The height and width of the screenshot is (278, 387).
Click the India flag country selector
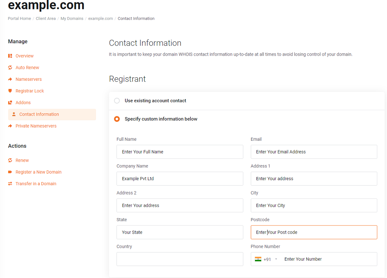[258, 259]
